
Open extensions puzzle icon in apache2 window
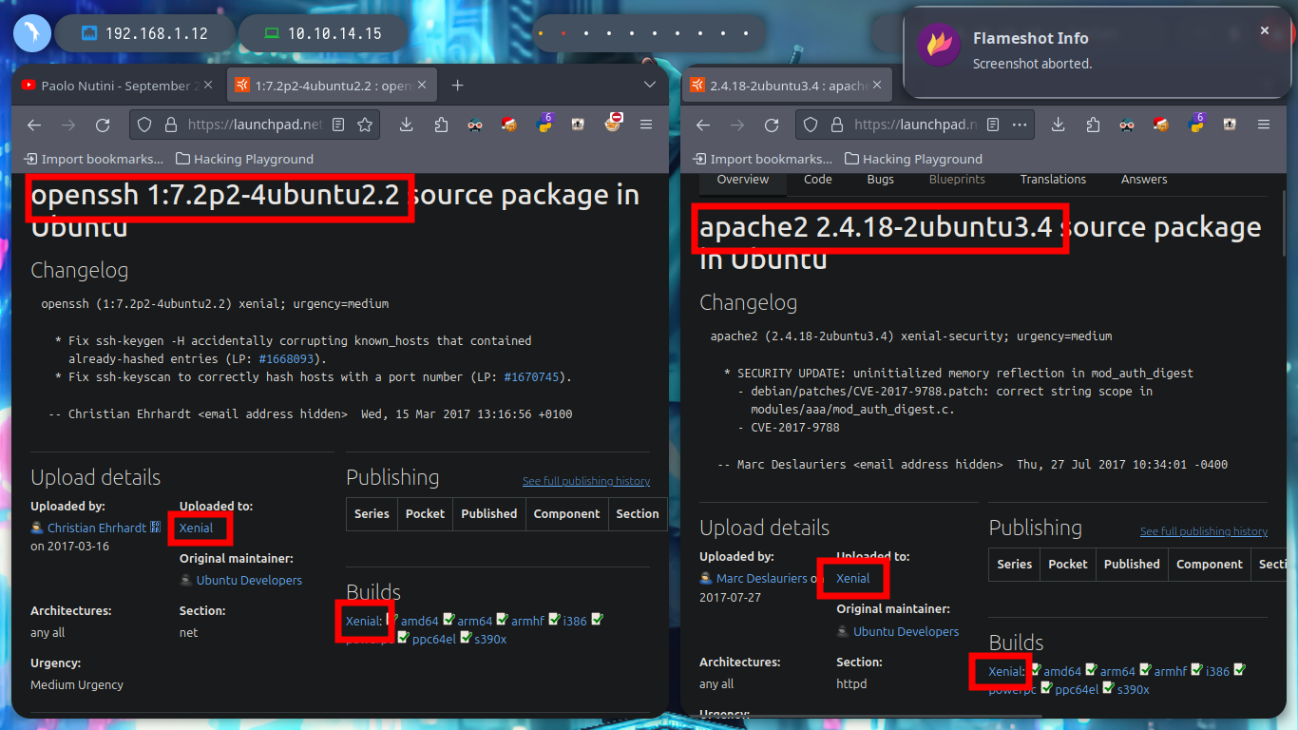point(1092,125)
